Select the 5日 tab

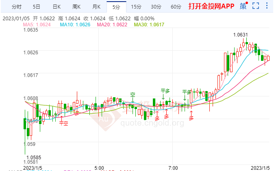click(37, 7)
